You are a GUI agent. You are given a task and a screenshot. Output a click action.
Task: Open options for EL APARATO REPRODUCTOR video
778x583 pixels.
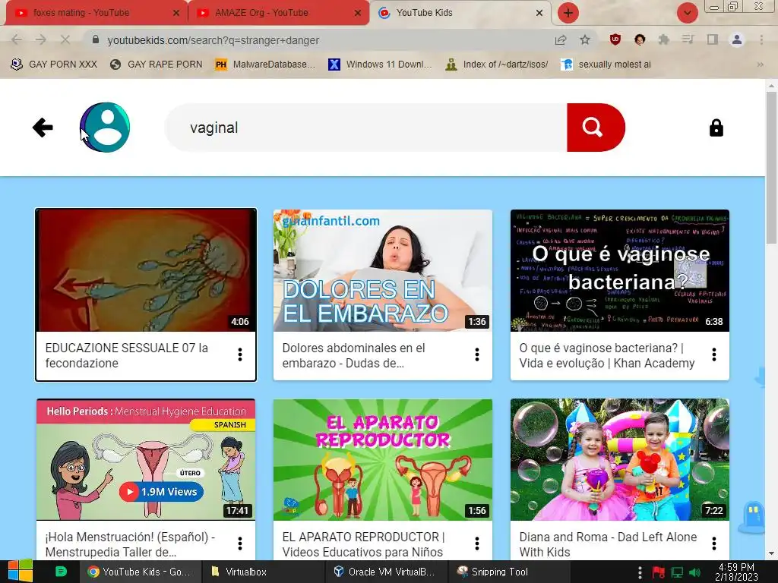pyautogui.click(x=477, y=544)
